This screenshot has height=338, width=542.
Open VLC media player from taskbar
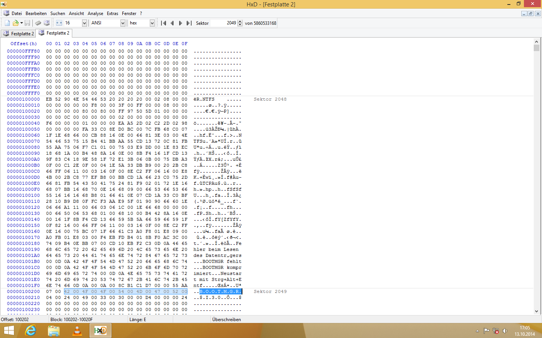point(77,330)
